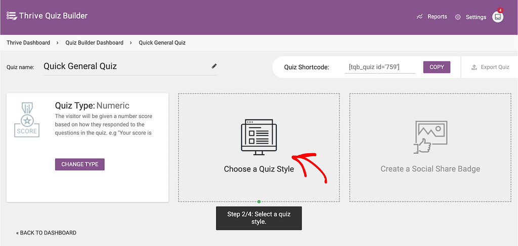Image resolution: width=518 pixels, height=246 pixels.
Task: Click the quiz style monitor icon
Action: 258,137
